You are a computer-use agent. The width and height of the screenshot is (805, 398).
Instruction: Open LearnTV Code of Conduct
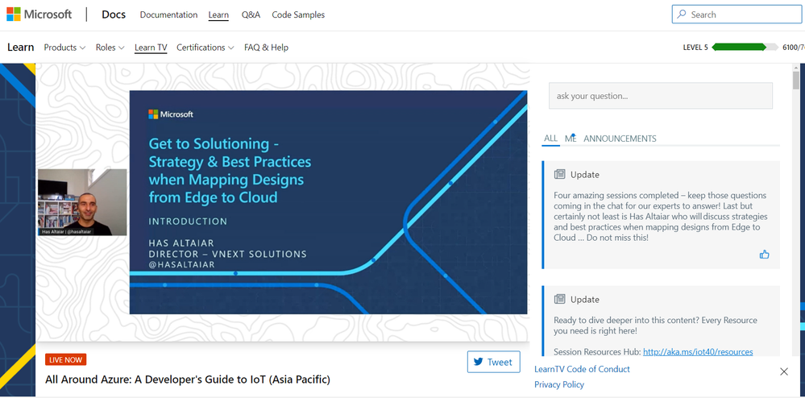click(x=582, y=369)
